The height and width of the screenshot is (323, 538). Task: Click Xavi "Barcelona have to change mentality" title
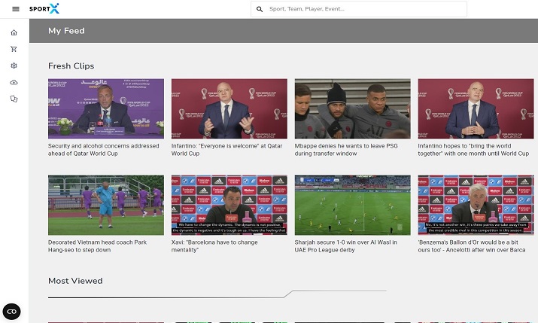[214, 245]
